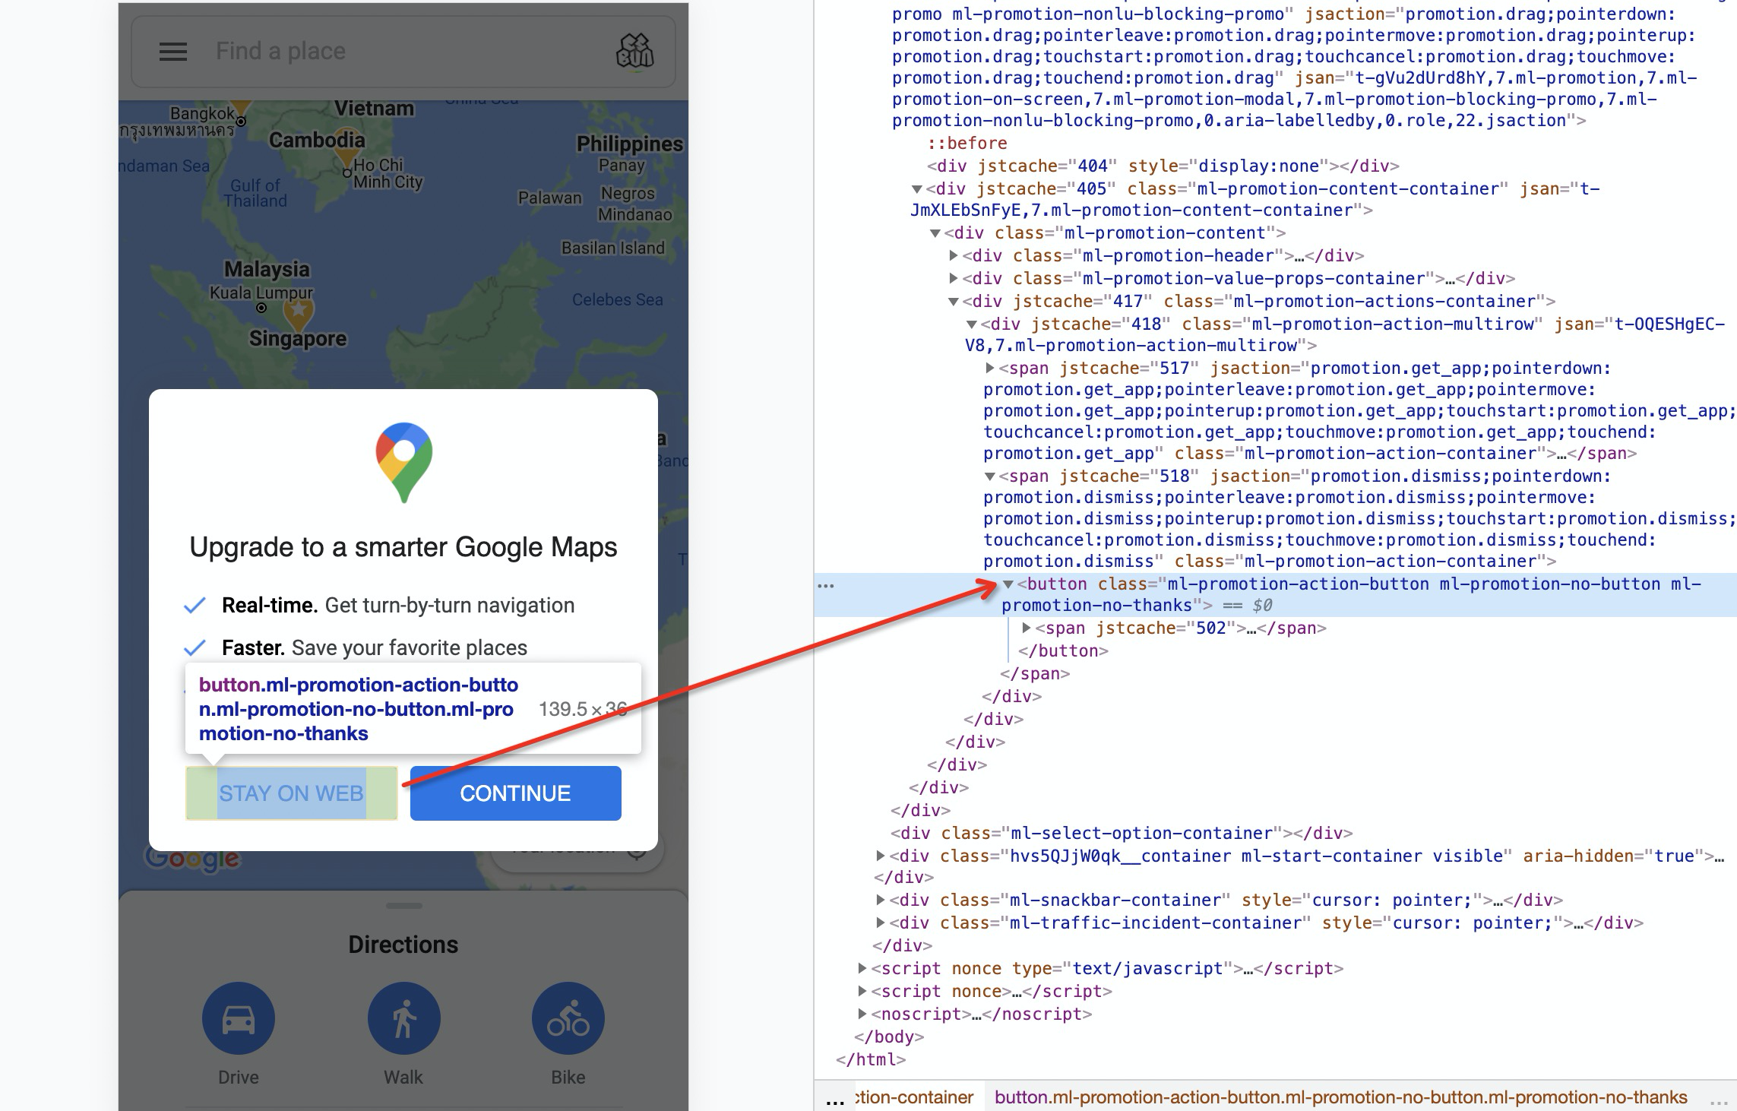Expand span jstcache 502 node

coord(1027,628)
